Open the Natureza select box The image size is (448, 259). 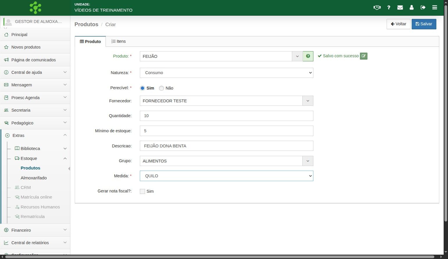click(226, 73)
